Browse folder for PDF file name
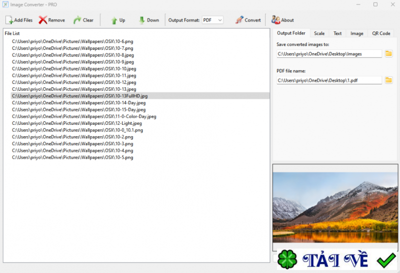This screenshot has width=400, height=273. point(388,80)
